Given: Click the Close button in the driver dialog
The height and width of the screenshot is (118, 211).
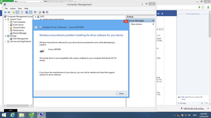Looking at the screenshot, I should [x=121, y=93].
